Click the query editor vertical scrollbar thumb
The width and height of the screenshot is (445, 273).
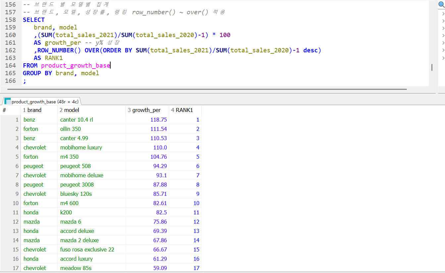coord(432,67)
